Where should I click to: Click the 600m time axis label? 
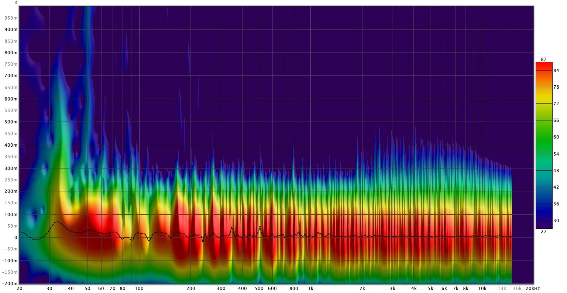click(11, 99)
